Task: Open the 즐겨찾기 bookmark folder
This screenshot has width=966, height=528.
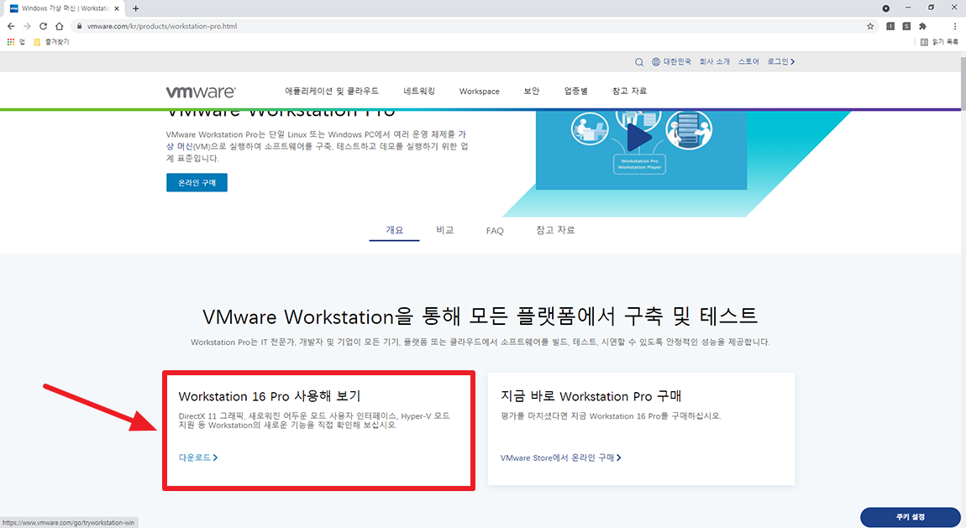Action: (x=51, y=42)
